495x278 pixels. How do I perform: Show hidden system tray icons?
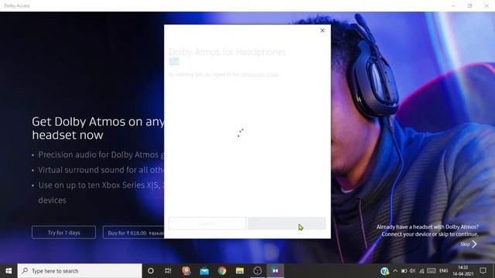pos(395,271)
